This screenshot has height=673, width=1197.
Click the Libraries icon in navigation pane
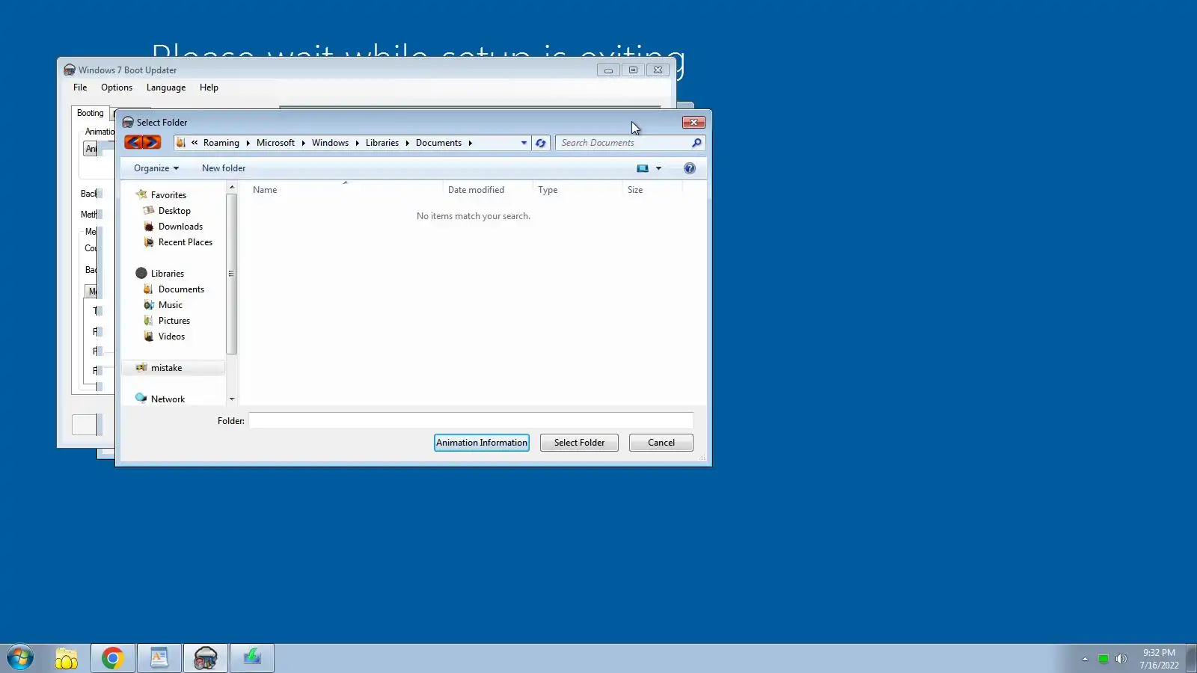point(141,274)
